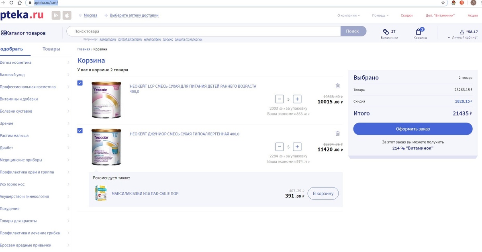This screenshot has width=482, height=252.
Task: Open Медицинские приборы category
Action: coord(21,160)
